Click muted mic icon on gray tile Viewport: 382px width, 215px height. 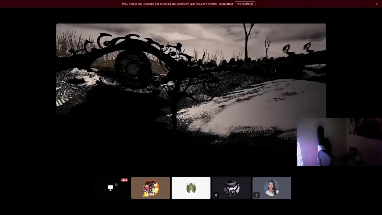pyautogui.click(x=256, y=195)
